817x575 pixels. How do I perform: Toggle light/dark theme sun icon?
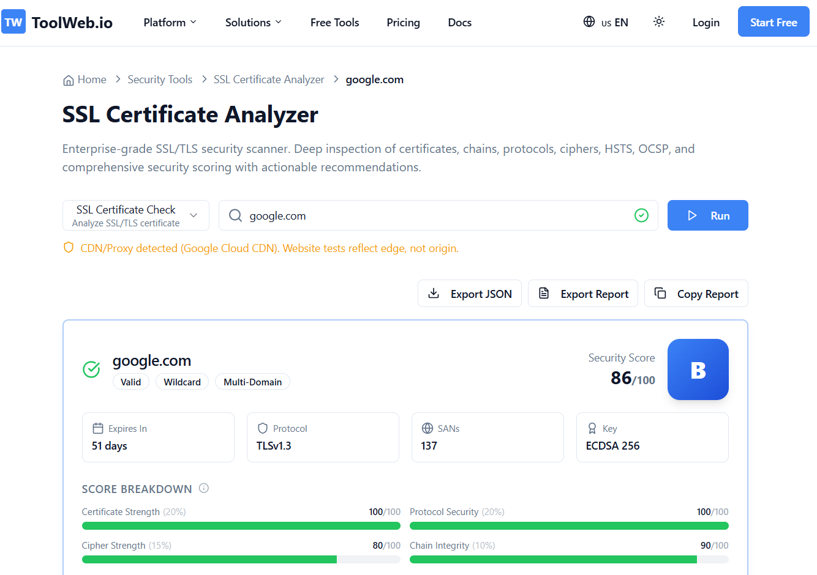click(x=659, y=22)
